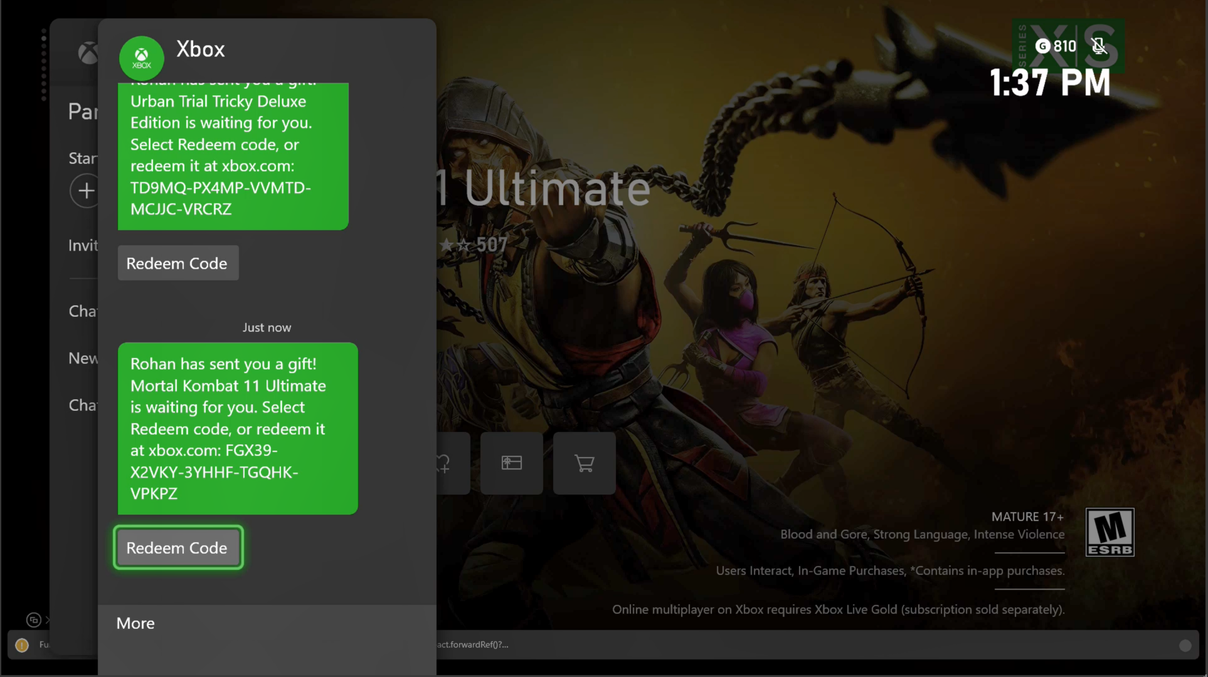Click the 'Invit' menu entry in the guide
This screenshot has height=677, width=1208.
83,245
